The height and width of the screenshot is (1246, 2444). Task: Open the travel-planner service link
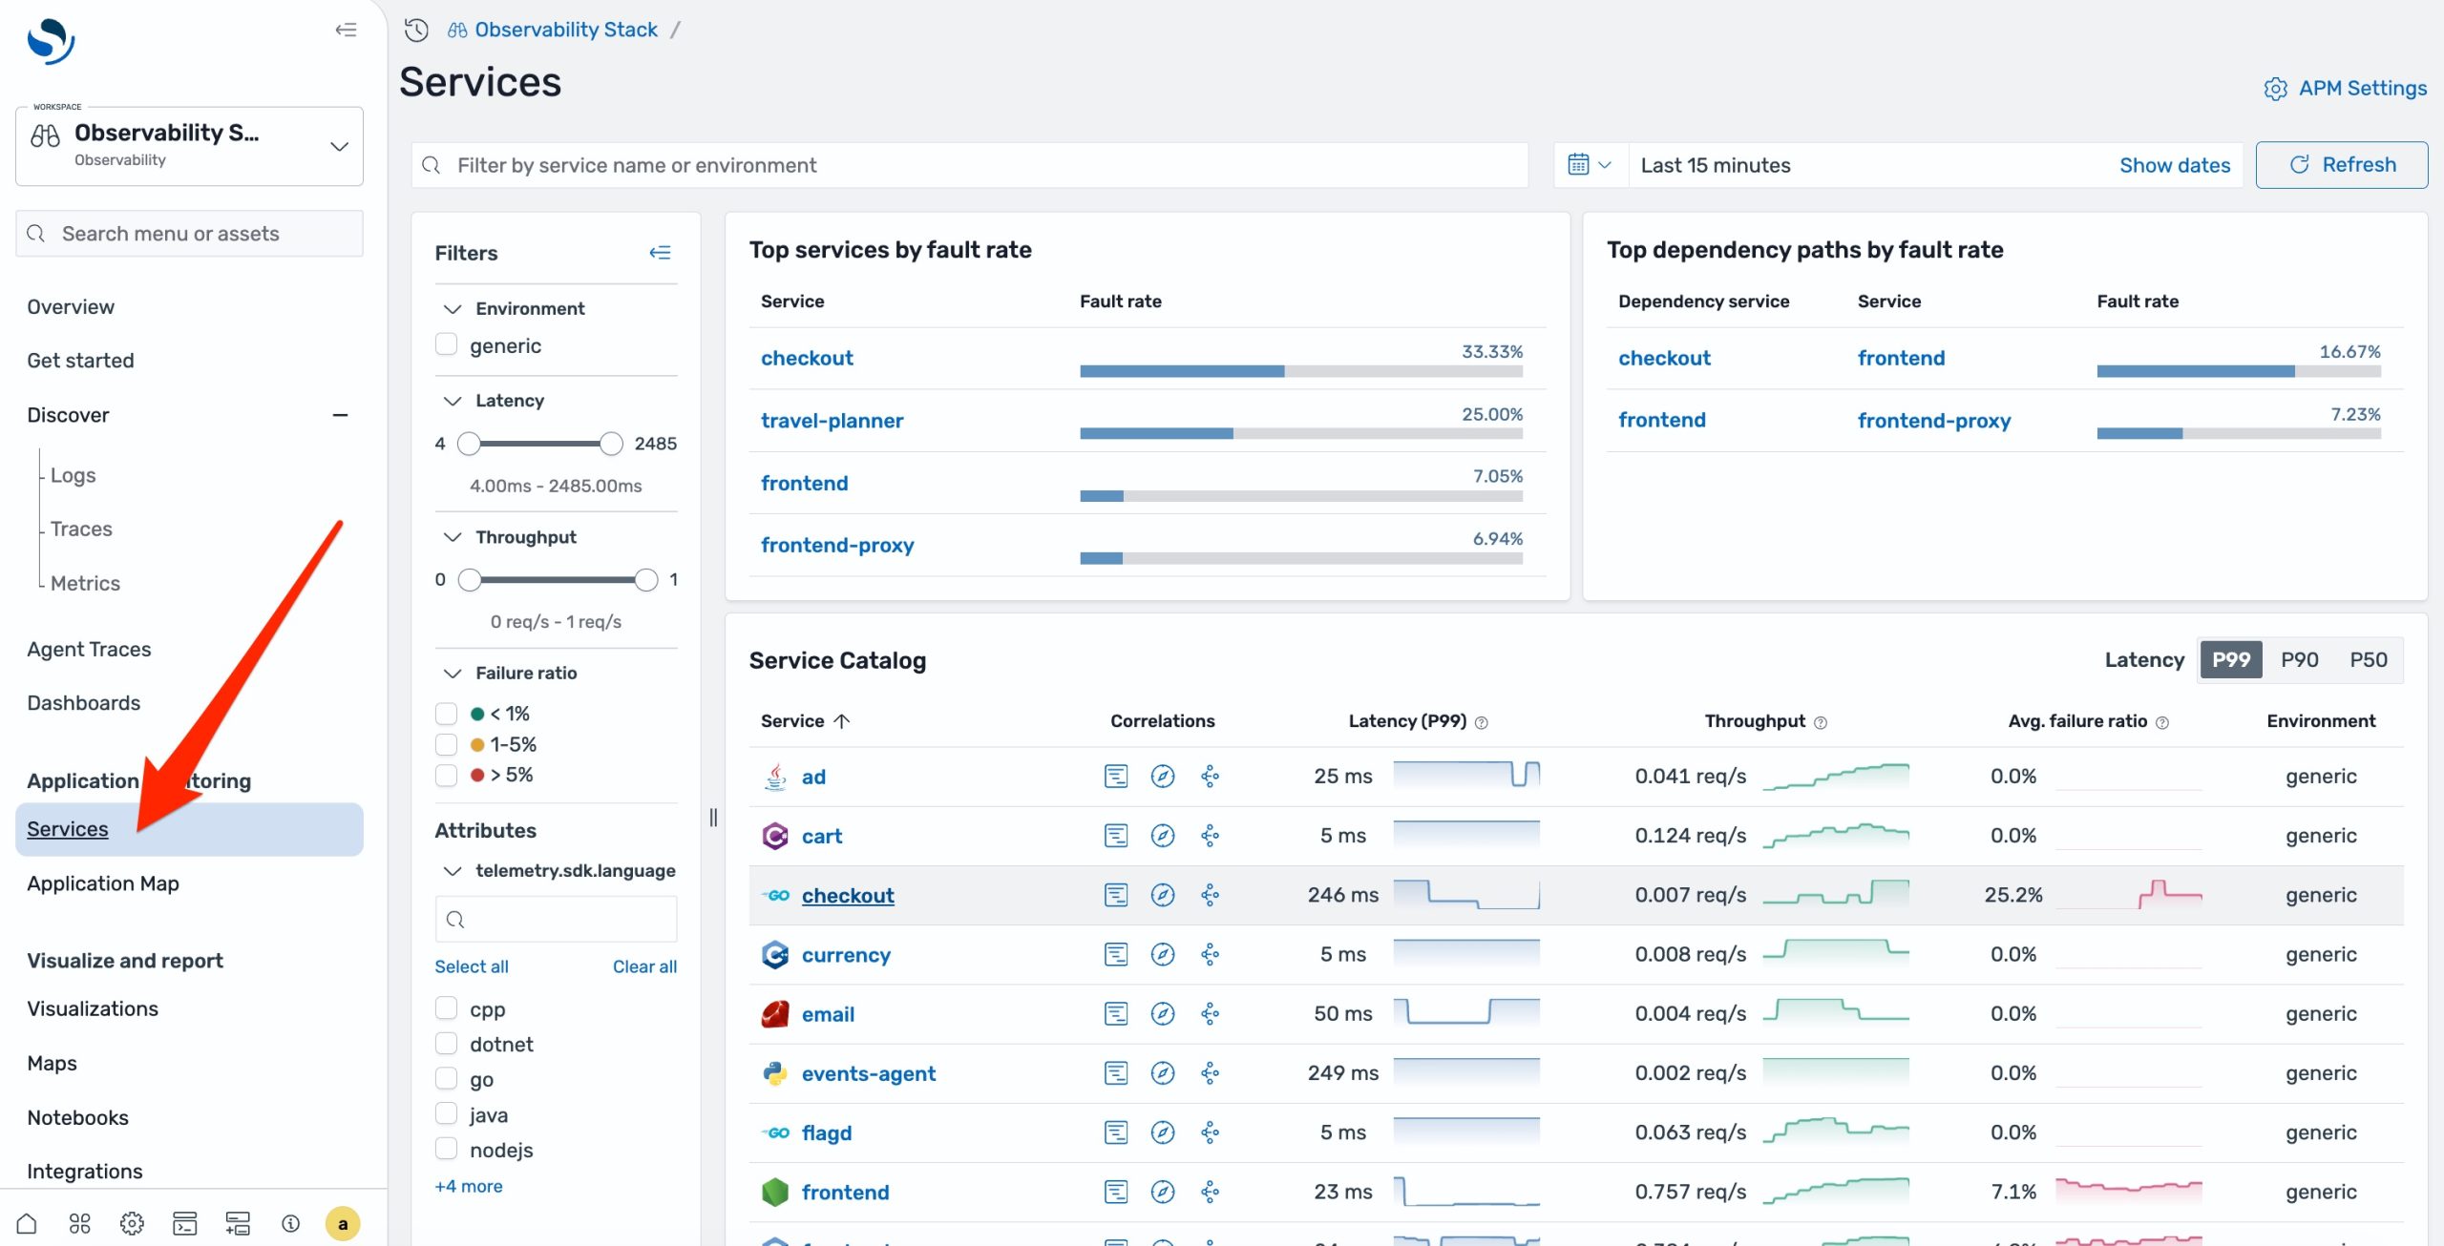pos(832,420)
